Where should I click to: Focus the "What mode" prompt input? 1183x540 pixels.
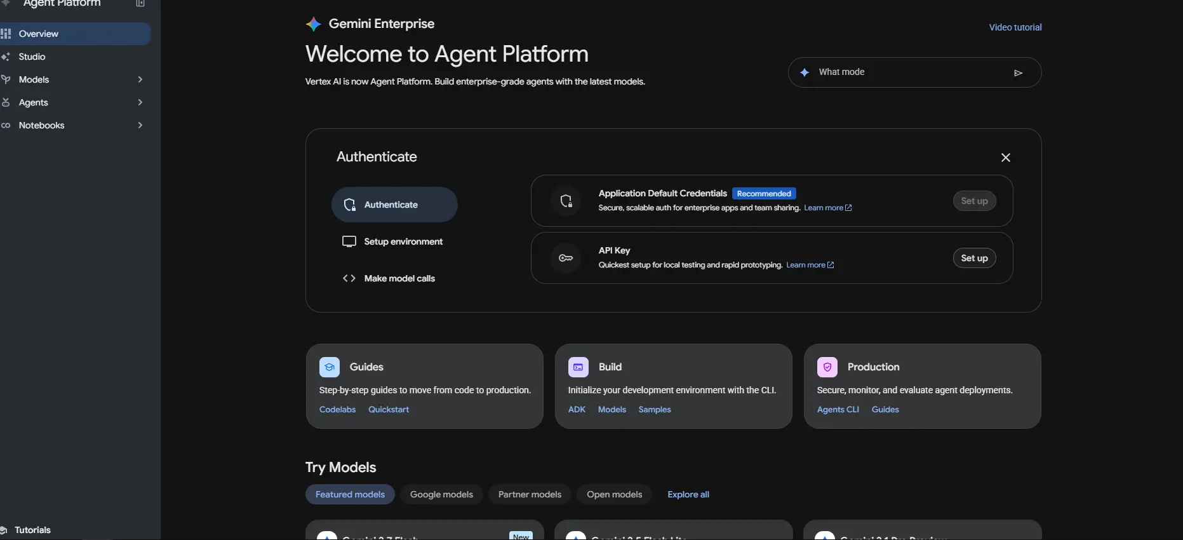pyautogui.click(x=914, y=72)
